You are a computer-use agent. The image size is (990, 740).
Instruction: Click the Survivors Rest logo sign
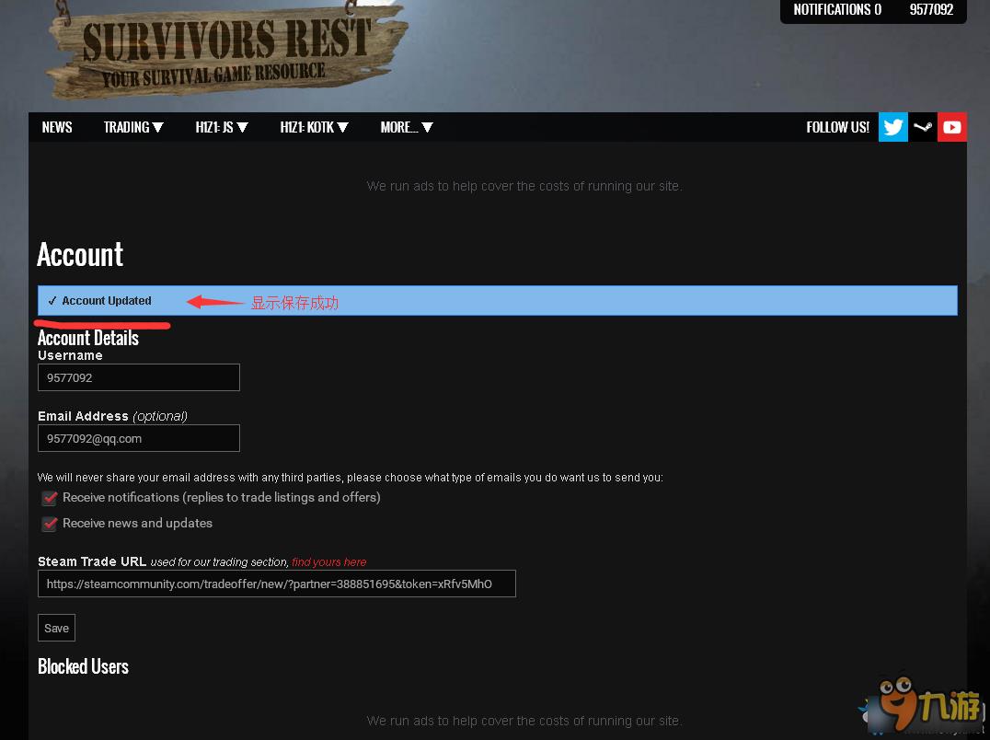click(227, 53)
